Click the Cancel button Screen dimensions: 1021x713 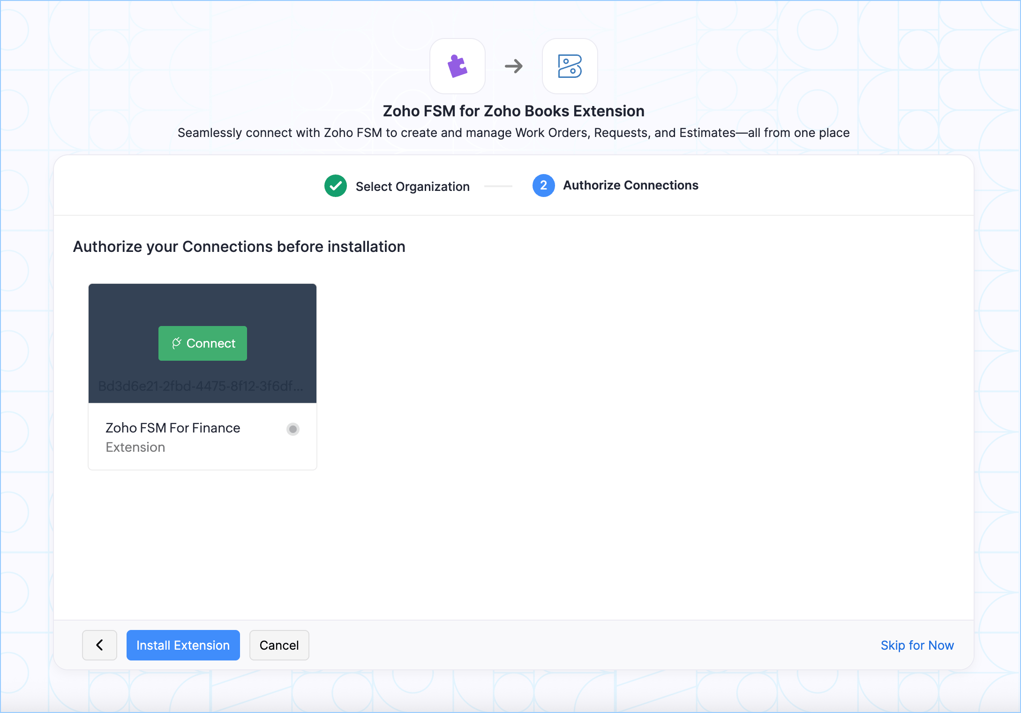(279, 645)
